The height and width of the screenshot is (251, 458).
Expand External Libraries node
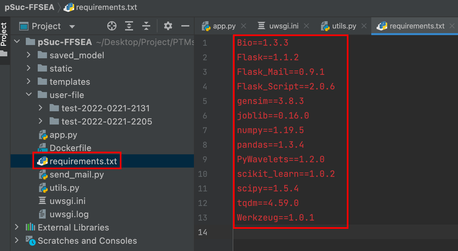(17, 227)
